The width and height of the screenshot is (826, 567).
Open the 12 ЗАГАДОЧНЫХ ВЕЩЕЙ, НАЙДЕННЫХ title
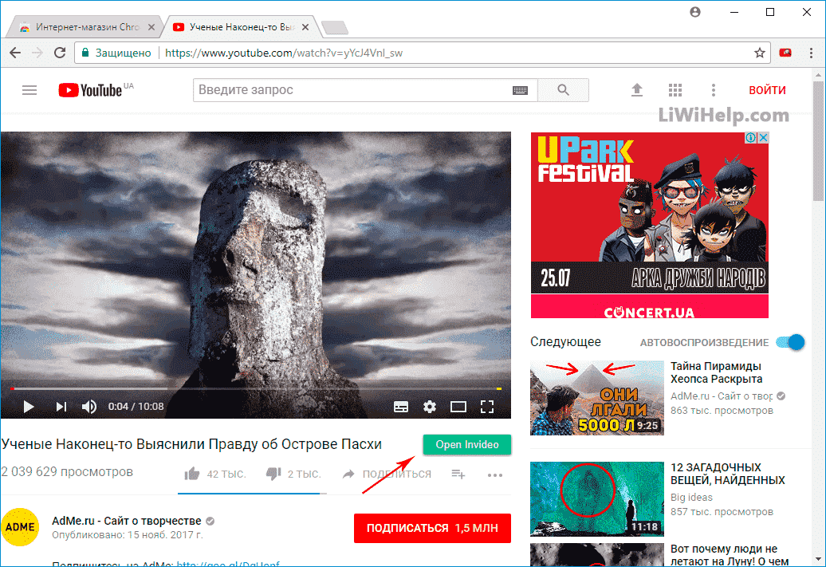tap(727, 474)
